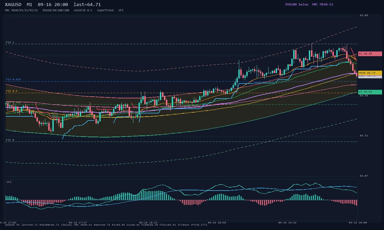
Task: Click the 'Fib 0' level label
Action: point(10,140)
